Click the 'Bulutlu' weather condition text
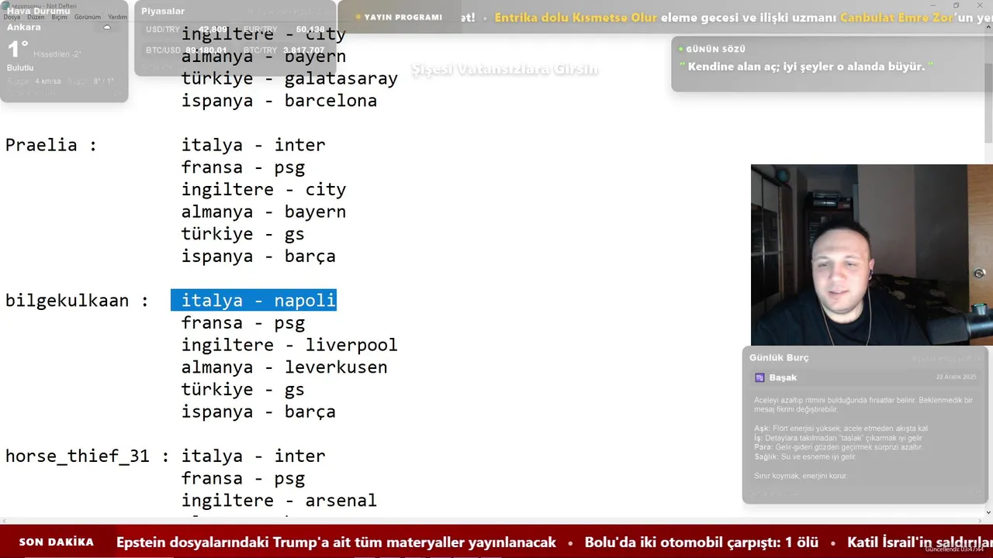 [20, 68]
